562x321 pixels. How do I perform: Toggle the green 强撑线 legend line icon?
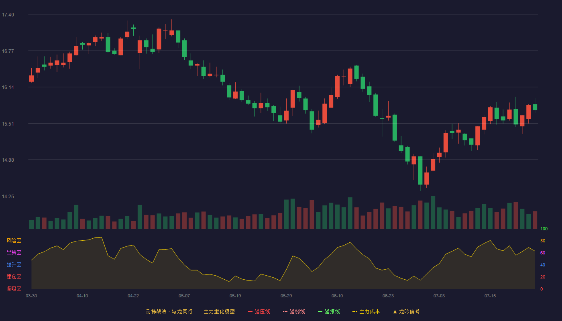click(320, 311)
